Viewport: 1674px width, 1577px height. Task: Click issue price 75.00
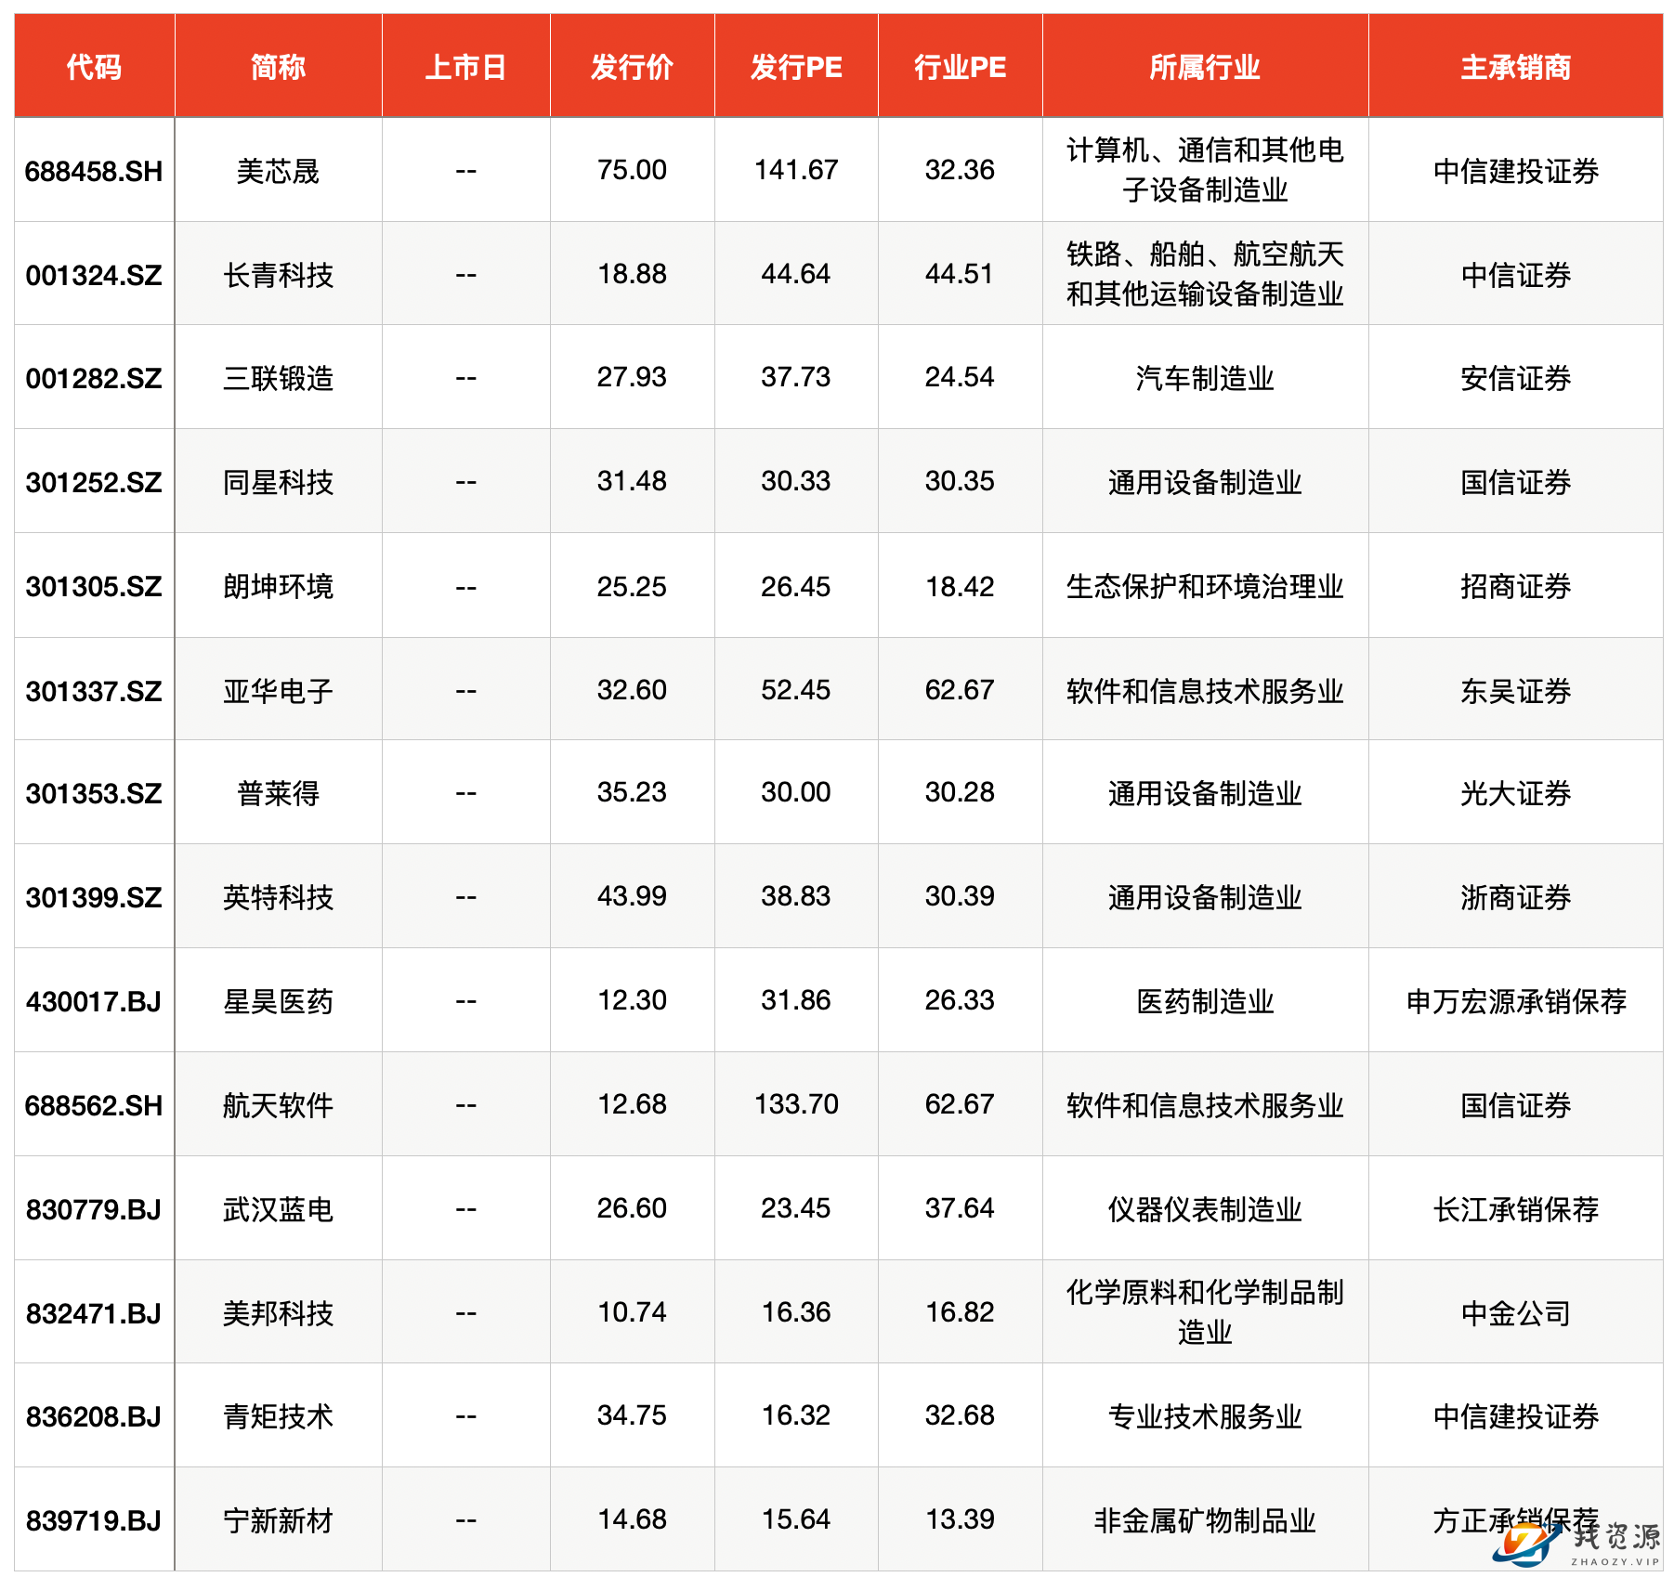[632, 170]
